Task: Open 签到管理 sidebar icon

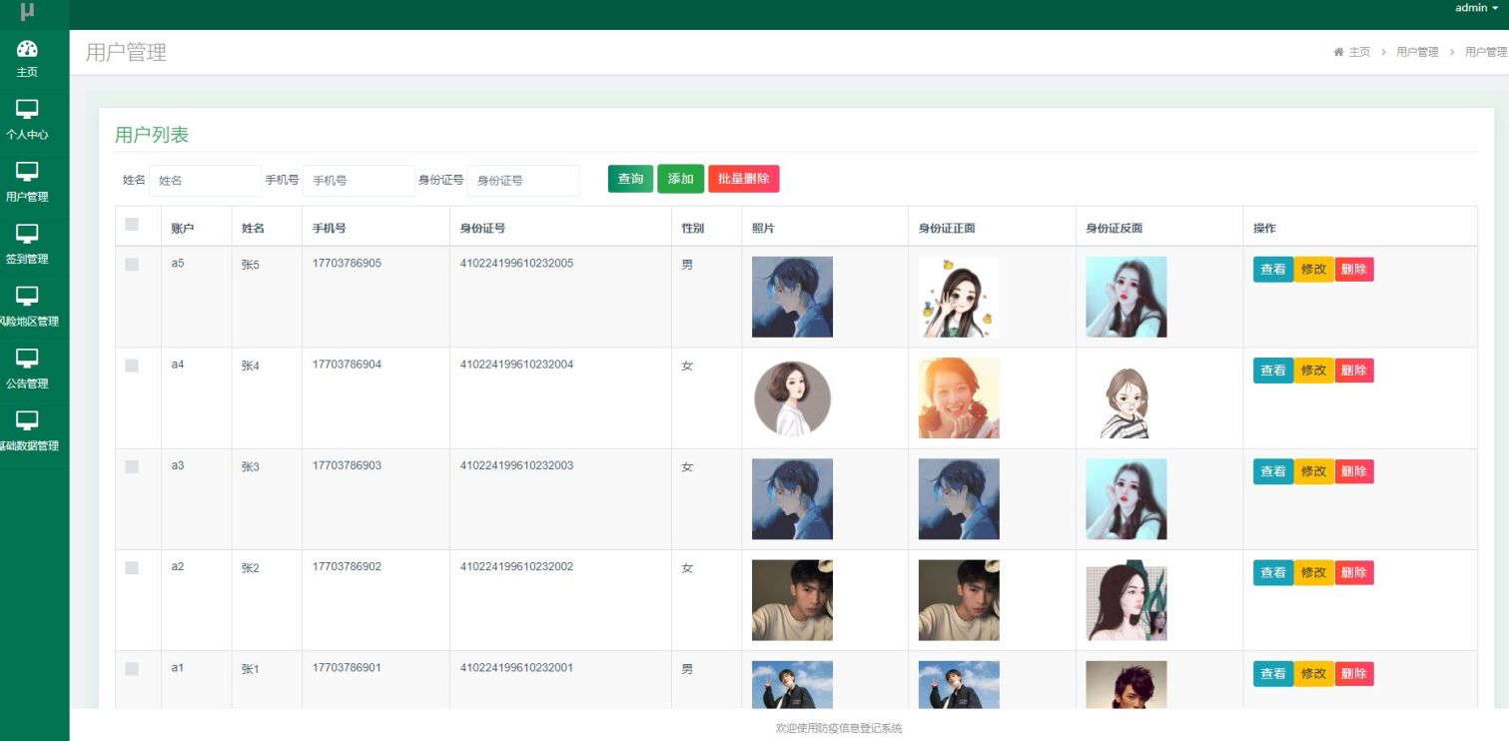Action: [27, 234]
